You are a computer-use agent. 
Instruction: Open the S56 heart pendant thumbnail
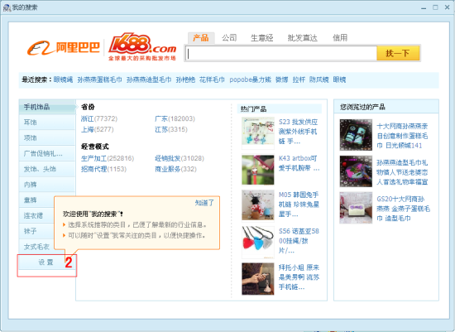click(x=258, y=242)
